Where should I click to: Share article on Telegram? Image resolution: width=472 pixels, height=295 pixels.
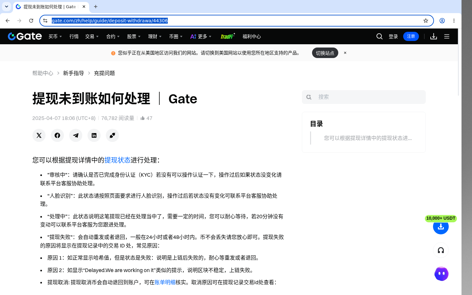point(76,135)
